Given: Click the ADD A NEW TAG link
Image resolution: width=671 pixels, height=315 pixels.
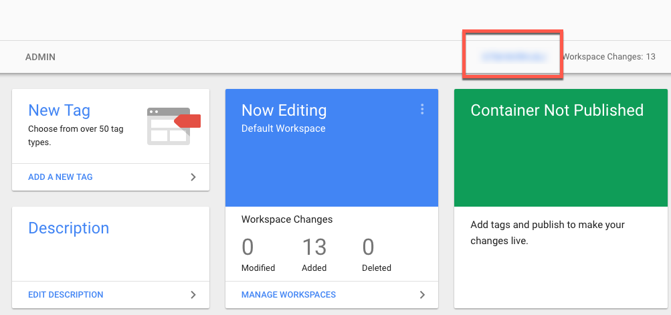Looking at the screenshot, I should click(60, 177).
